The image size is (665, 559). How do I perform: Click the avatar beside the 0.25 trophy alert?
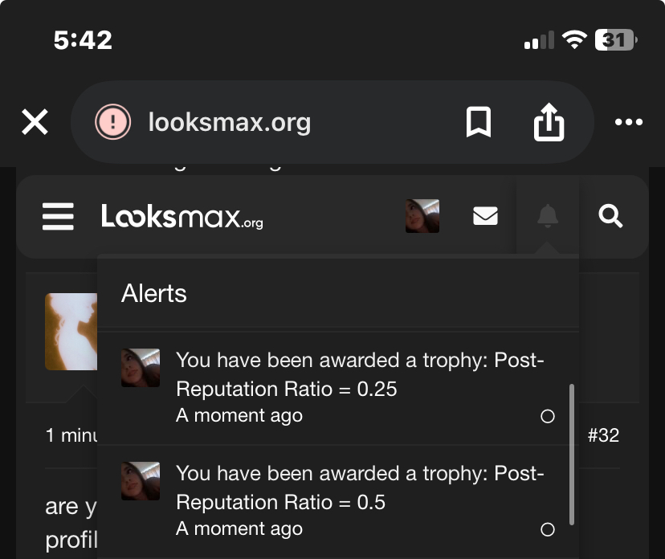pos(141,368)
